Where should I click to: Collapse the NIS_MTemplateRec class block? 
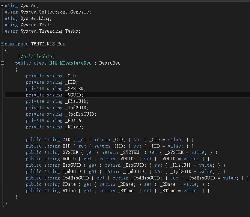tap(2, 63)
